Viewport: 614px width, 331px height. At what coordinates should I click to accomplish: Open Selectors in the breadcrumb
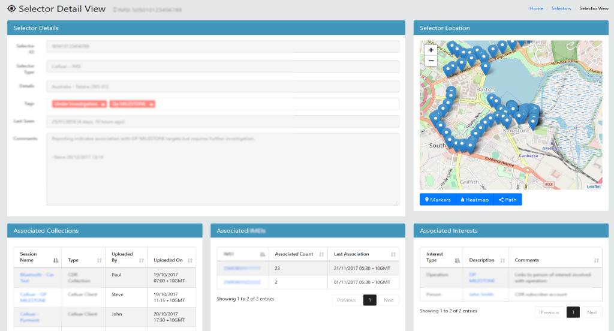pyautogui.click(x=561, y=9)
